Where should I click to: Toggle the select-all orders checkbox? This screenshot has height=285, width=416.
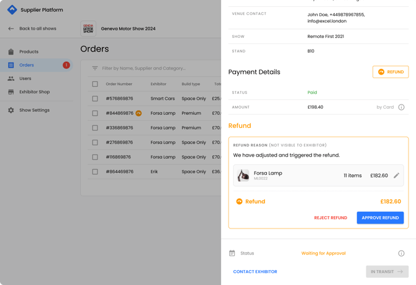[95, 84]
